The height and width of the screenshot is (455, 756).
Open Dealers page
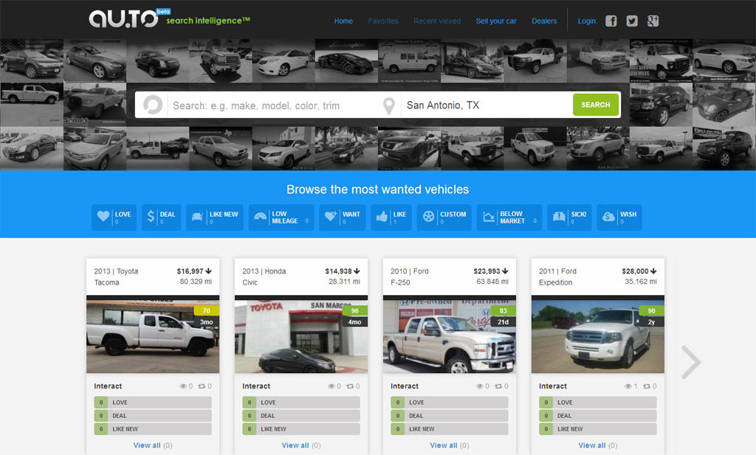[544, 21]
